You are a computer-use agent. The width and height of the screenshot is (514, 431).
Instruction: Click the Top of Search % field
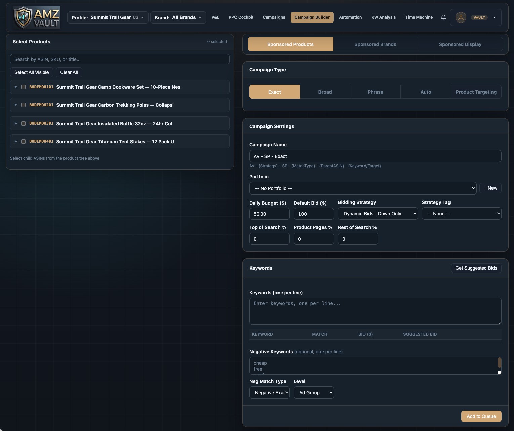(x=269, y=239)
